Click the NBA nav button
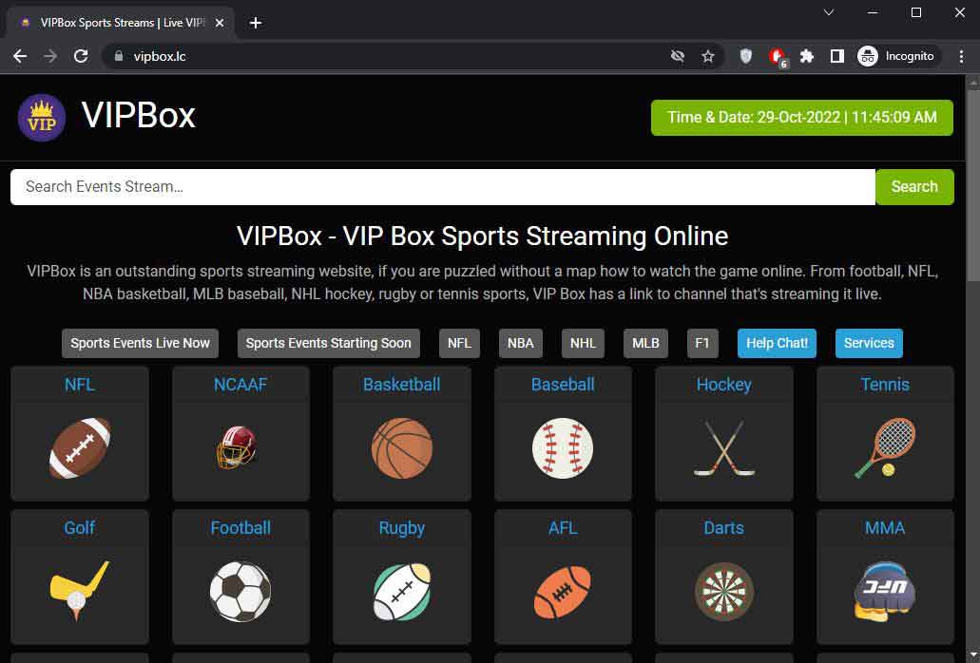The width and height of the screenshot is (980, 663). [521, 343]
